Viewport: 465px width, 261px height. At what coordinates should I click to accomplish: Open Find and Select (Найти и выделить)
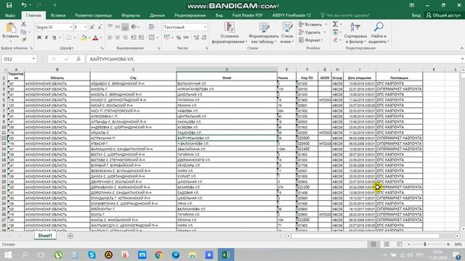379,33
